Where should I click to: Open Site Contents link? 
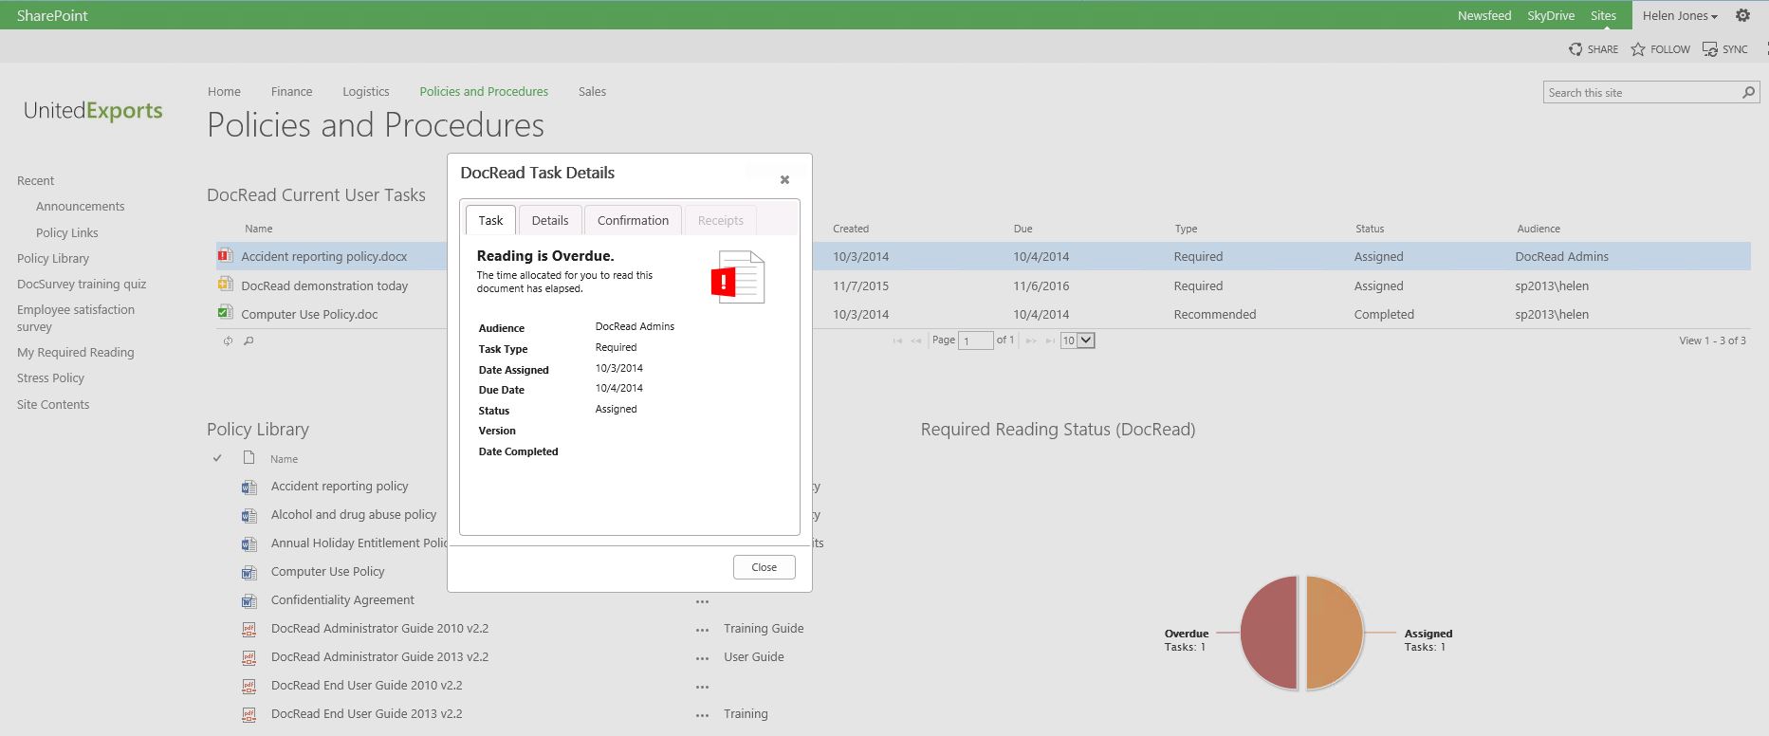(x=53, y=404)
